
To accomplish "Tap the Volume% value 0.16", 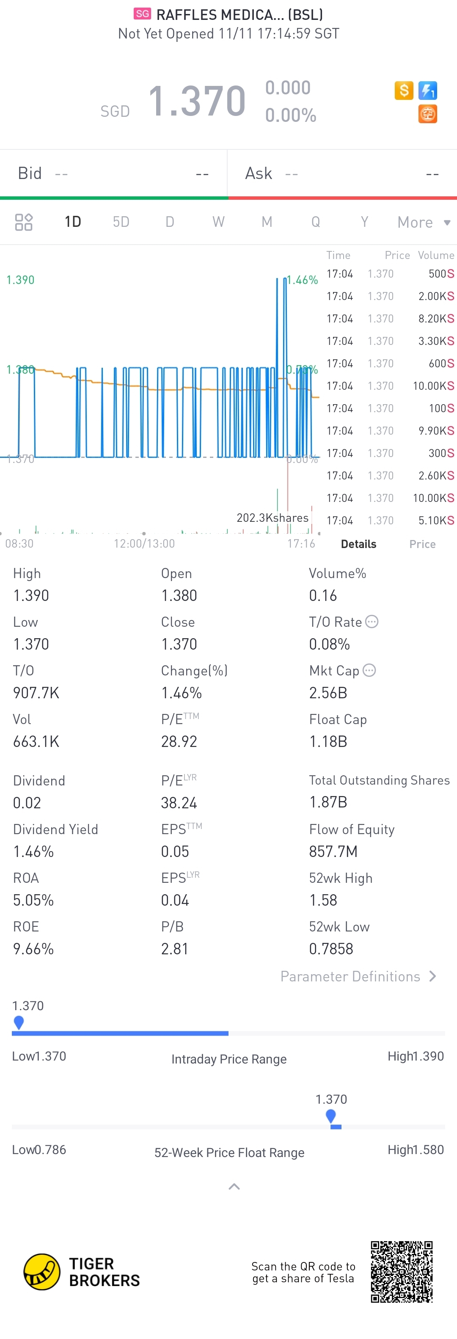I will pos(323,596).
